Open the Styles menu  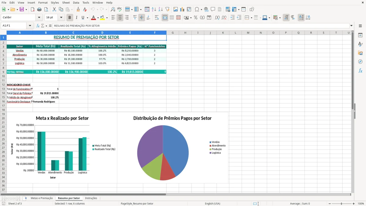tap(55, 2)
